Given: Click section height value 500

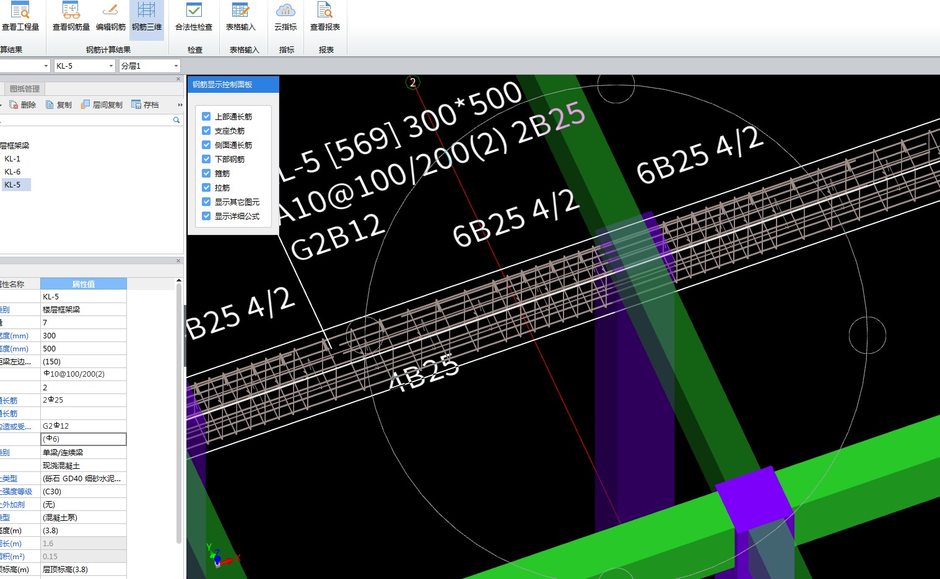Looking at the screenshot, I should tap(84, 348).
